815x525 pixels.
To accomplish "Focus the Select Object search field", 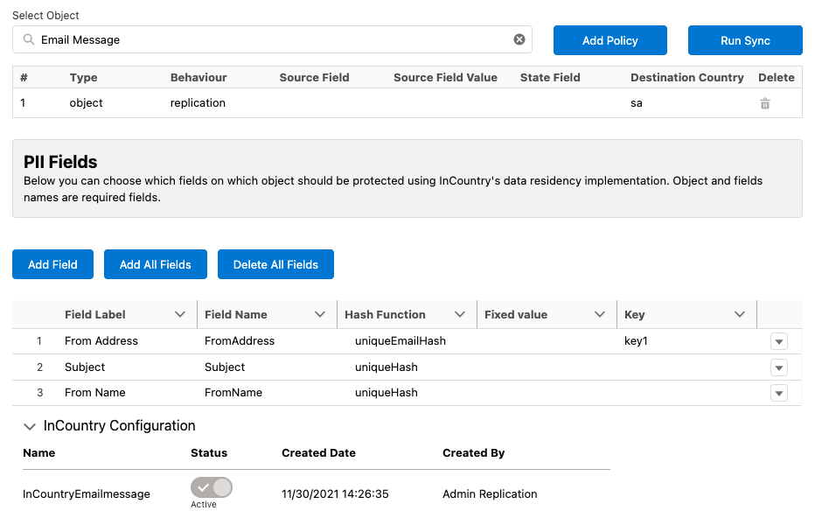I will pos(271,39).
